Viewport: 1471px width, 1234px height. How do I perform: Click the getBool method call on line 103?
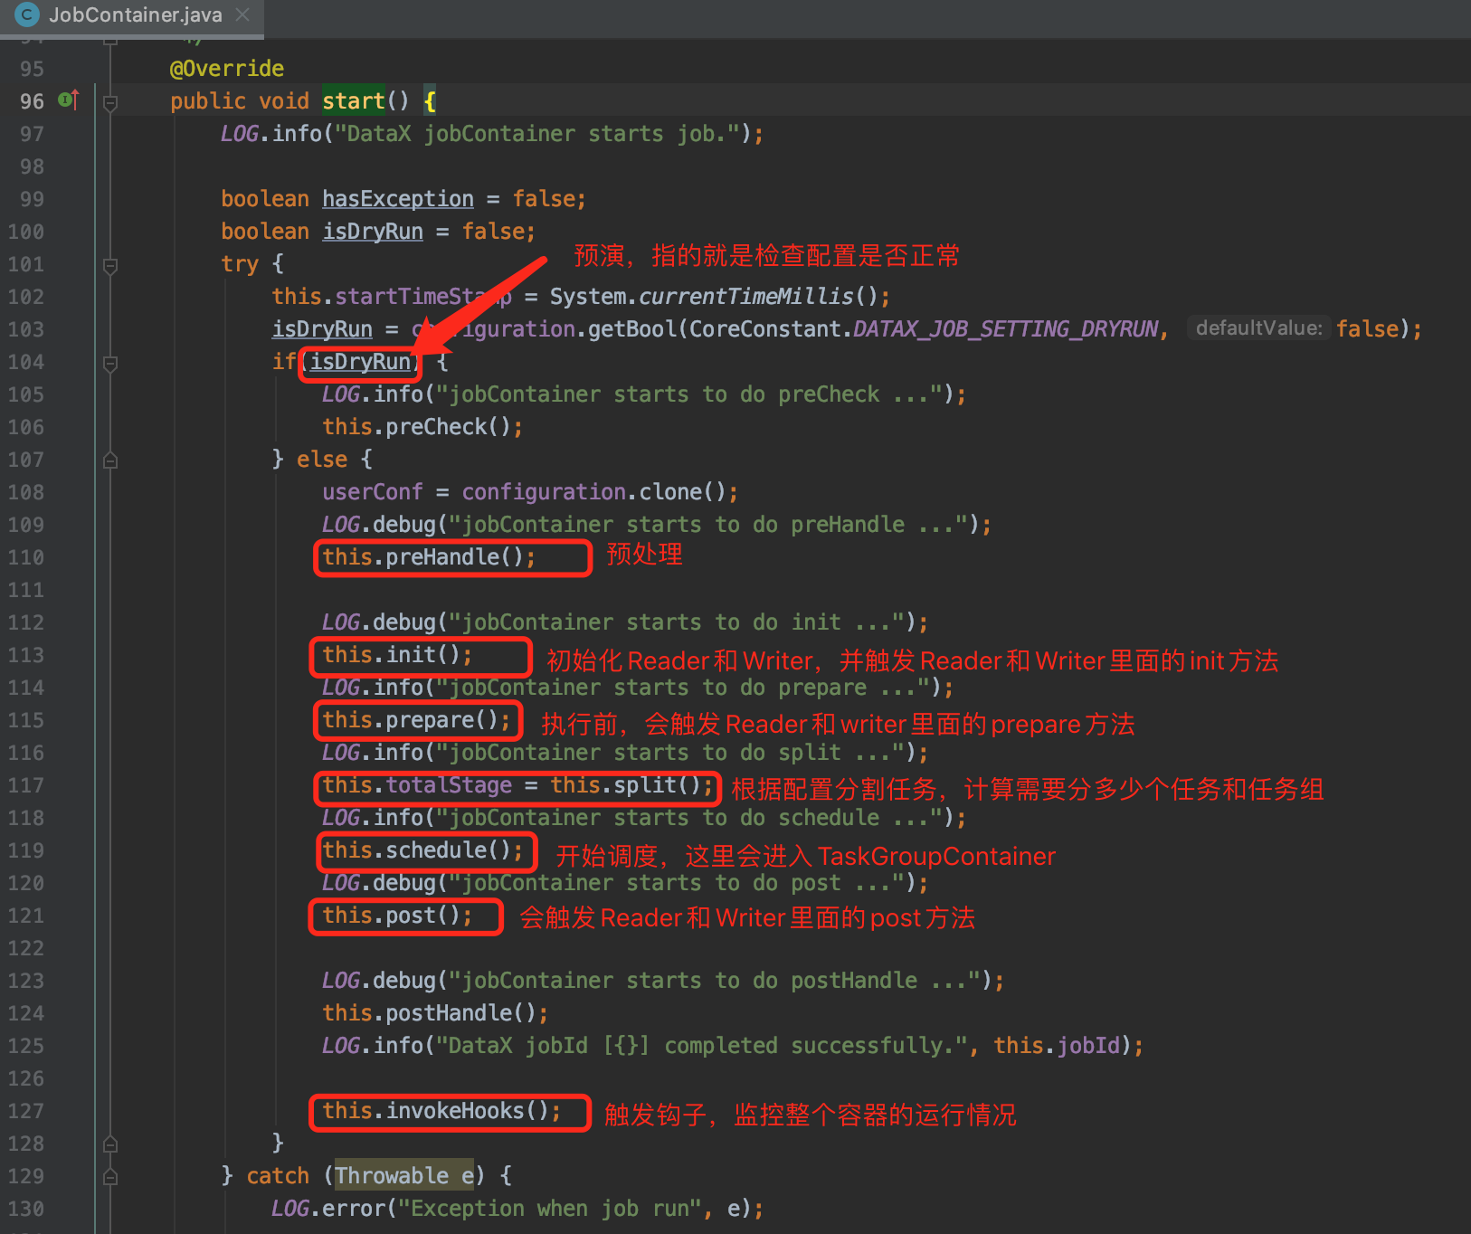pyautogui.click(x=632, y=329)
